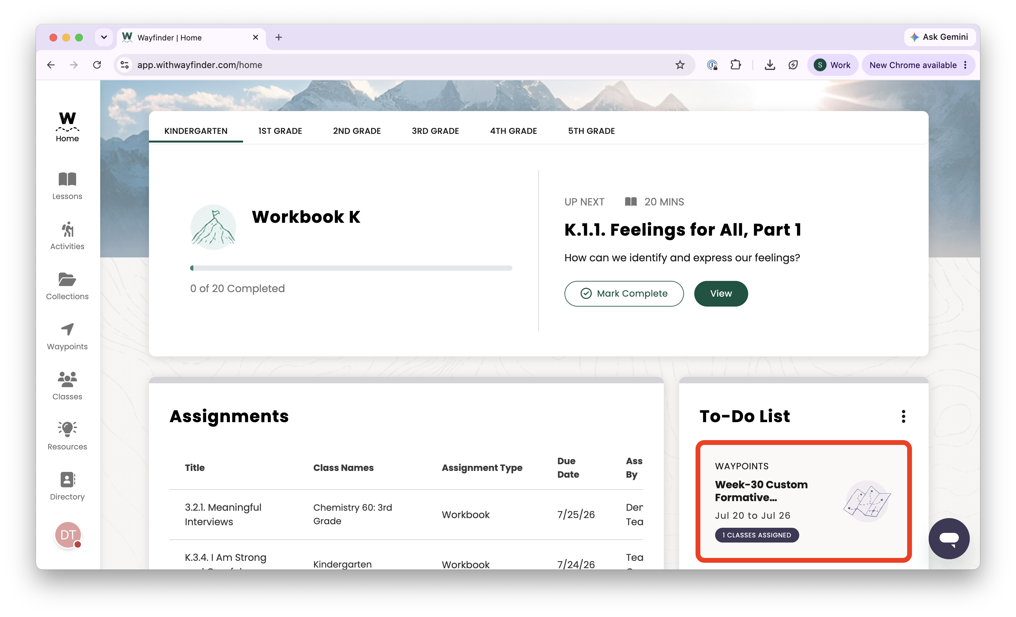Image resolution: width=1016 pixels, height=617 pixels.
Task: Open Lessons from the sidebar
Action: click(x=67, y=186)
